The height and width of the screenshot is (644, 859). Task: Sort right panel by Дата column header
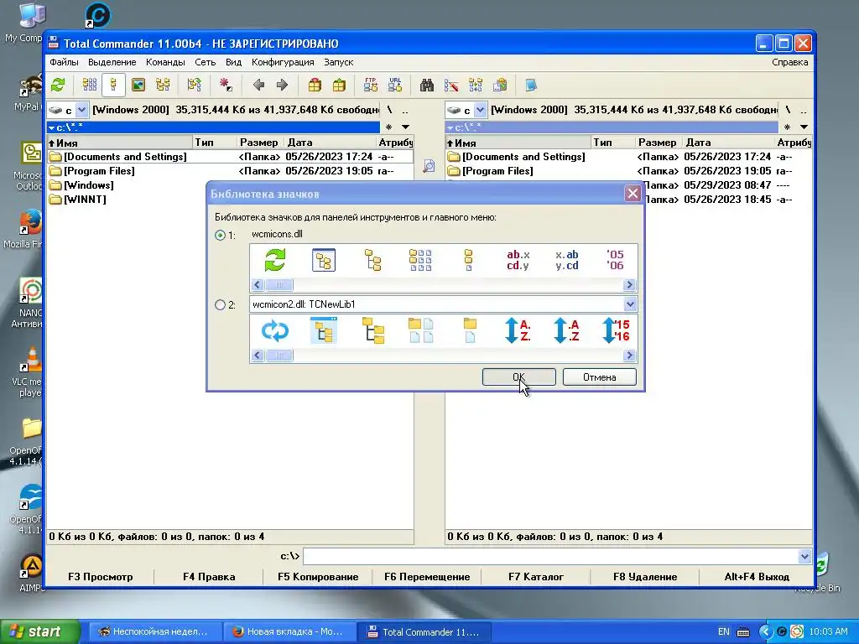[x=727, y=143]
